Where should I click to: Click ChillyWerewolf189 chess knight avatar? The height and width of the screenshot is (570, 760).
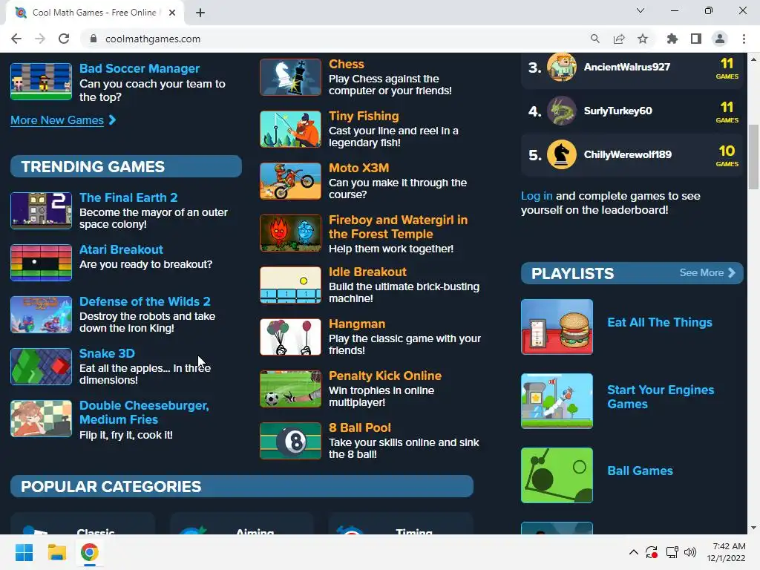(x=562, y=154)
